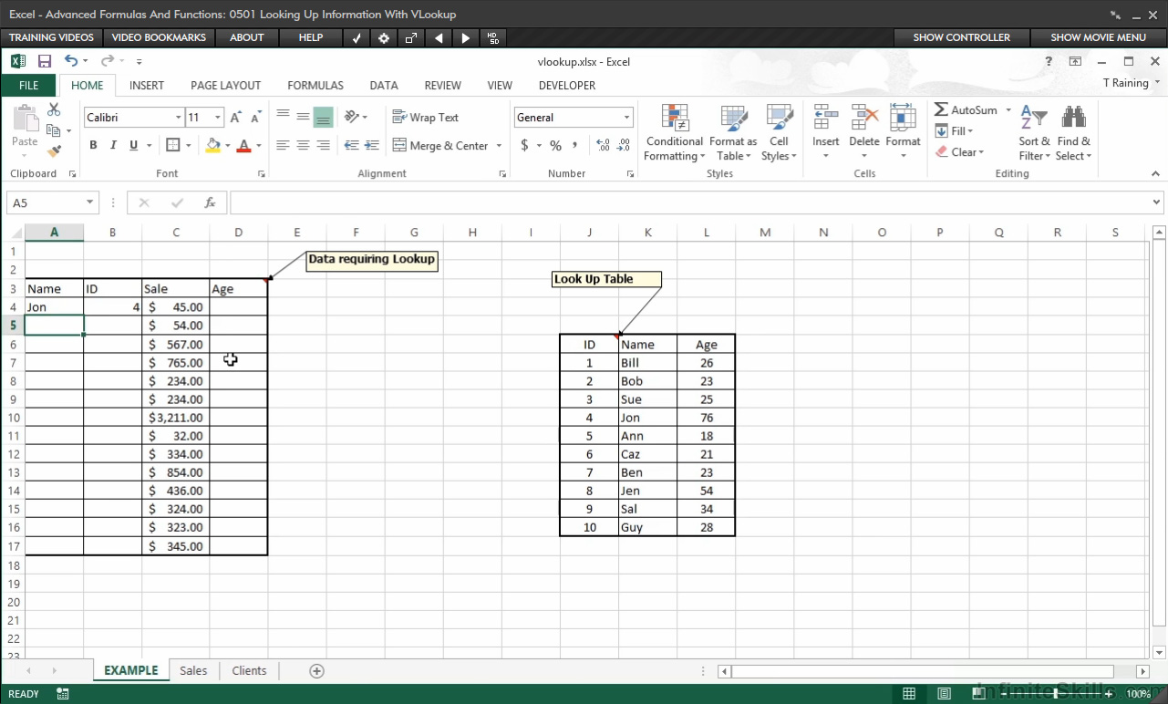Screen dimensions: 1168x704
Task: Click the Increase Indent icon
Action: [374, 145]
